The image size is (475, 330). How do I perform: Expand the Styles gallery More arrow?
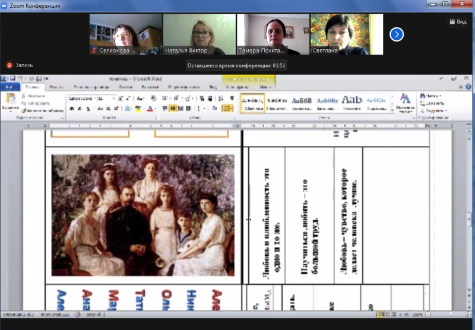tap(392, 110)
